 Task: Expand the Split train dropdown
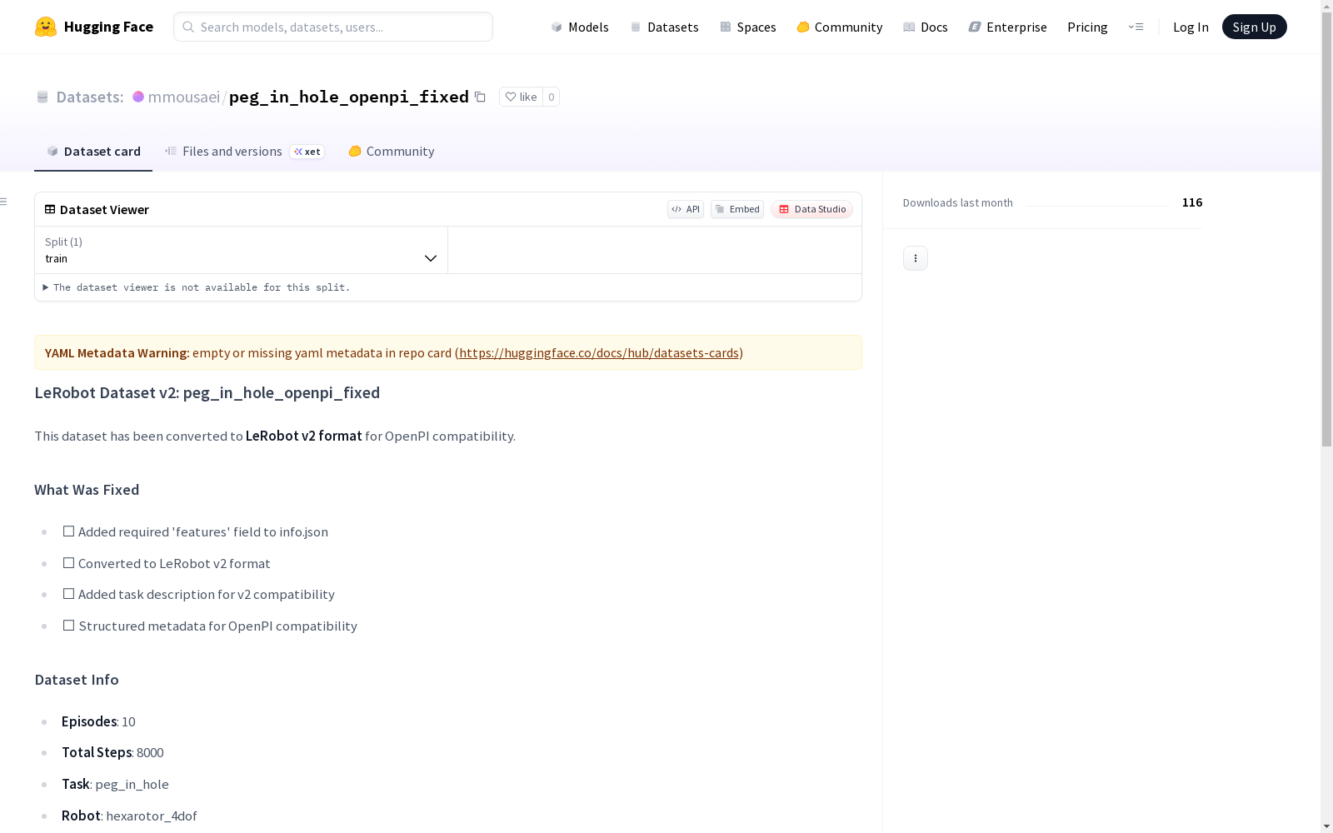[242, 250]
